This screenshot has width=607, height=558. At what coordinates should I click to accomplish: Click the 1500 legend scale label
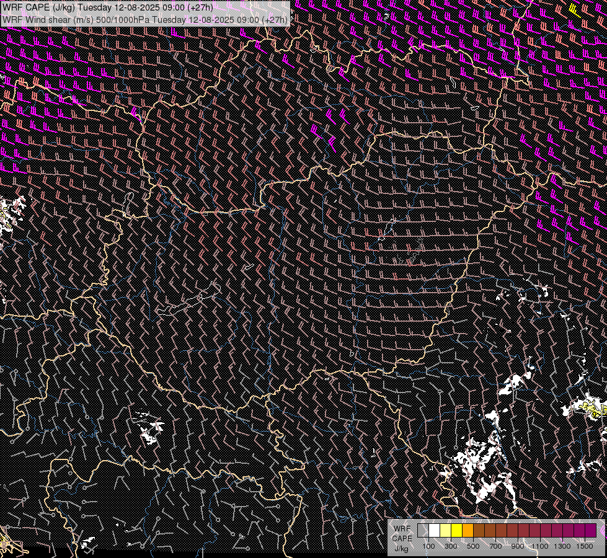pos(585,546)
